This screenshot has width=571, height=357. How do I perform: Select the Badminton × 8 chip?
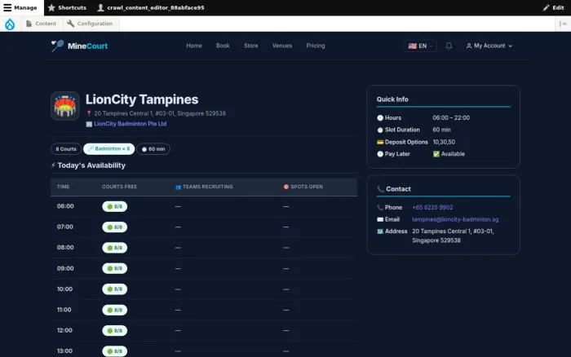108,149
